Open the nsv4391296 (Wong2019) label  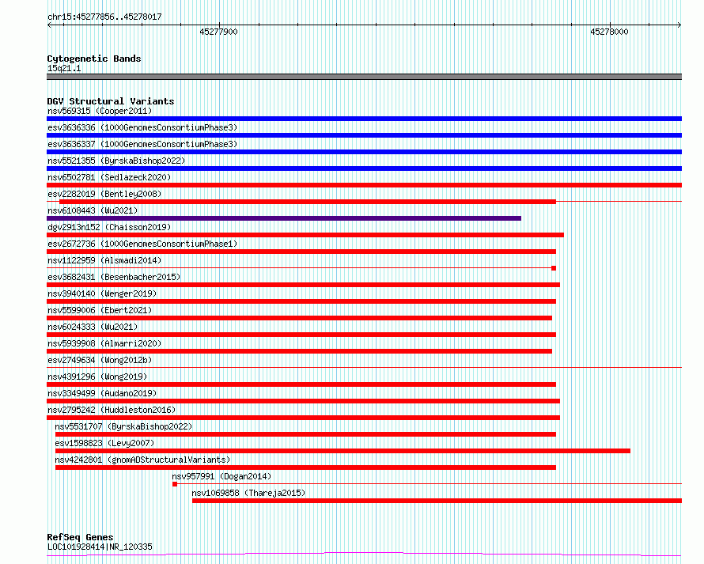[97, 377]
